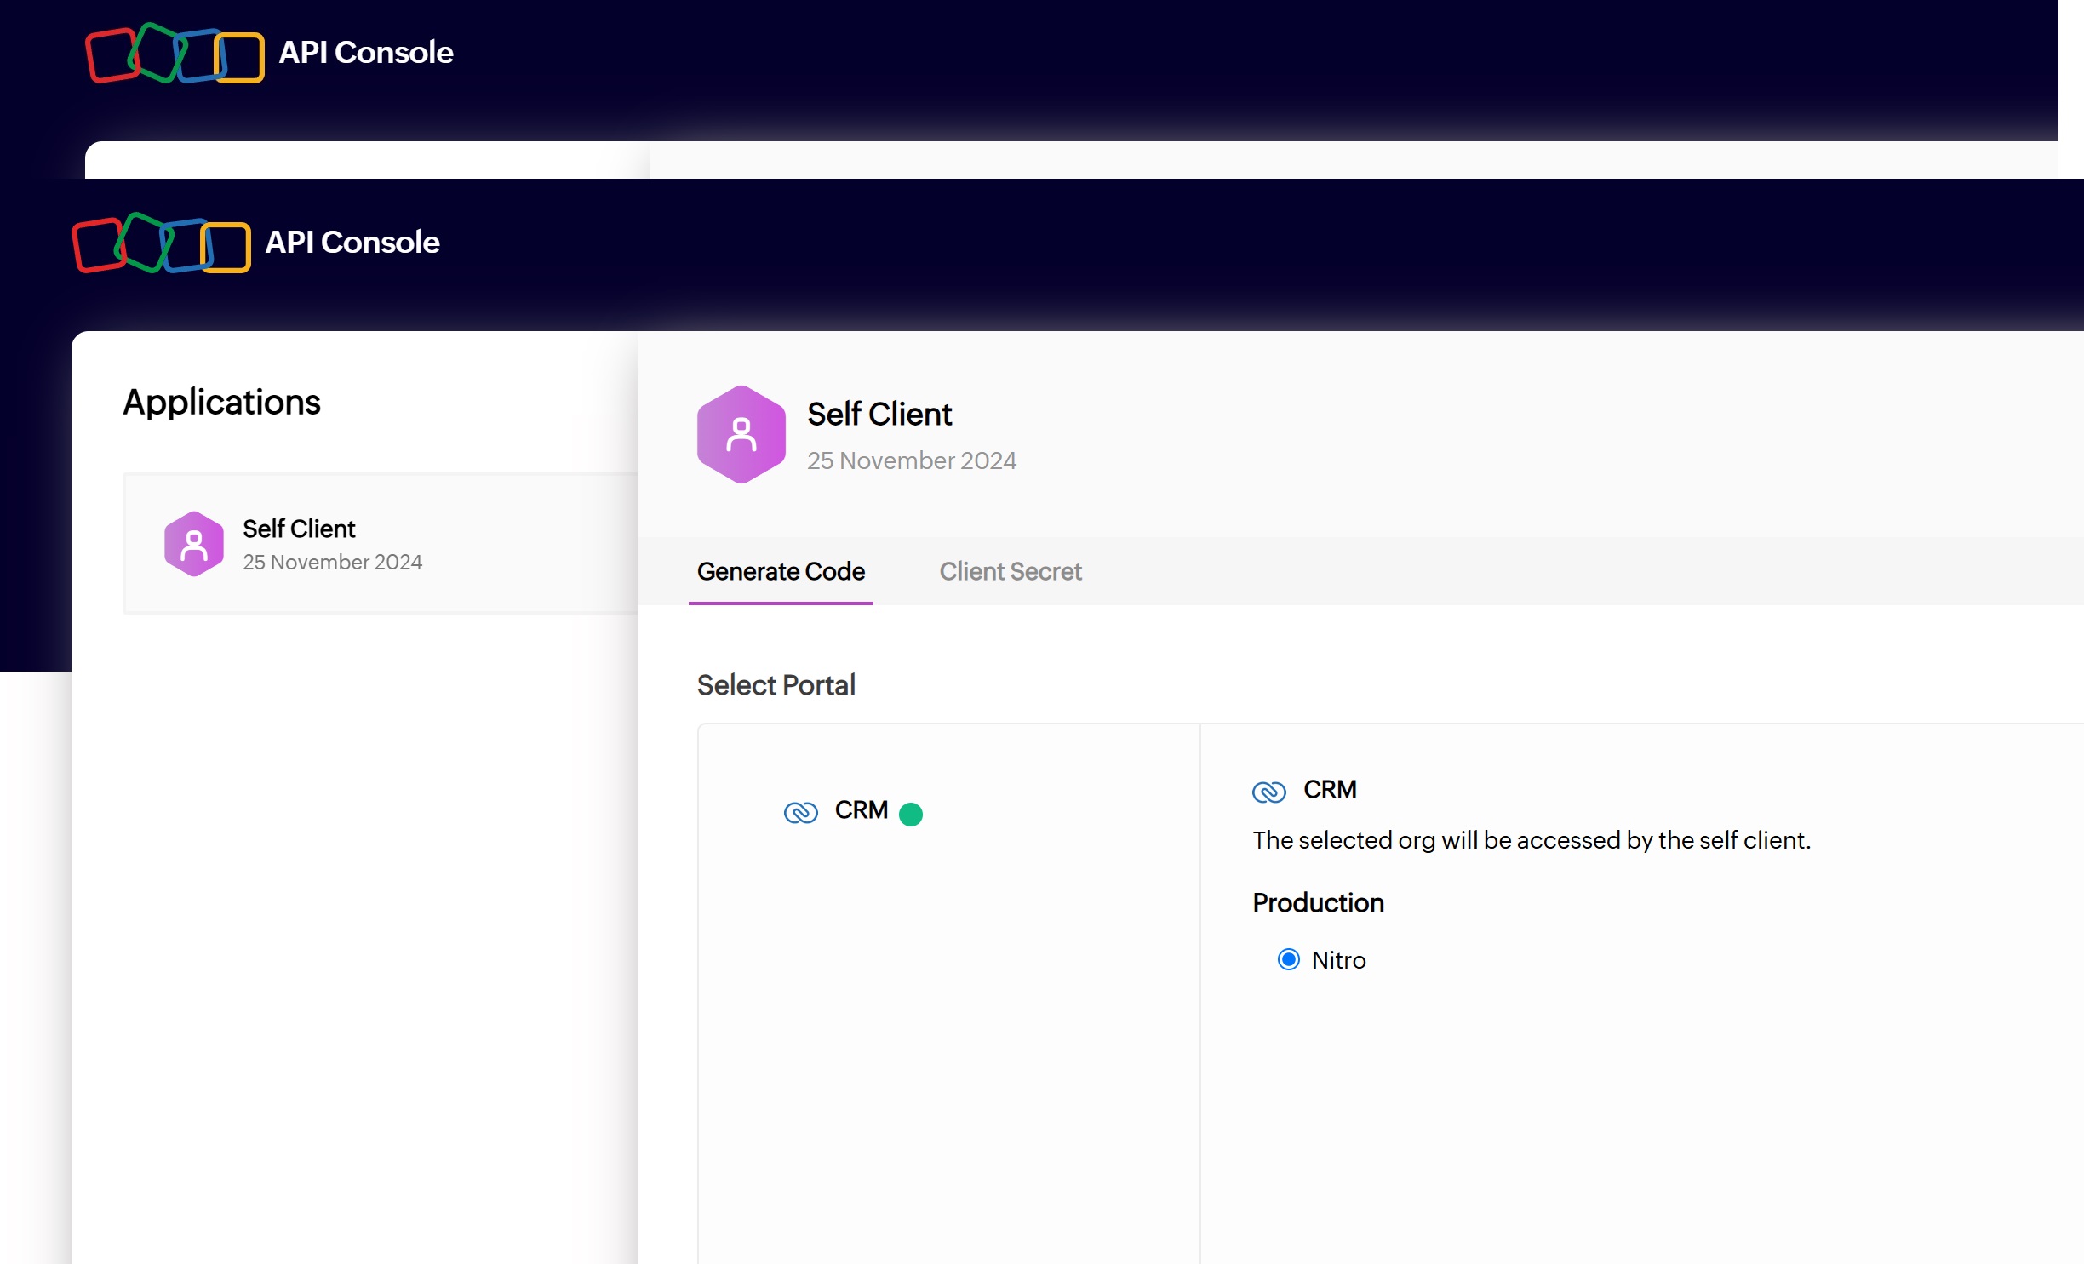The image size is (2084, 1264).
Task: Click the Zoho logo in the front API Console header
Action: 162,243
